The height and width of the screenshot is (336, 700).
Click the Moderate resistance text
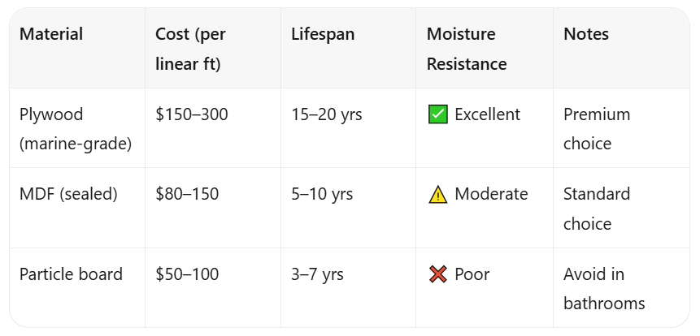[492, 194]
